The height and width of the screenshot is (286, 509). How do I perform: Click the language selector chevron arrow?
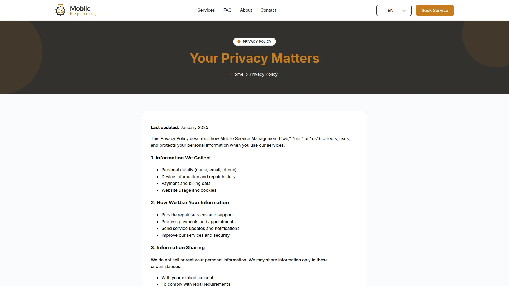[x=404, y=11]
